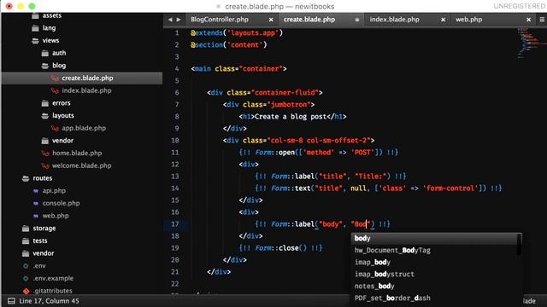Click the 'form-control' string on line 14
The image size is (547, 307).
(x=450, y=188)
